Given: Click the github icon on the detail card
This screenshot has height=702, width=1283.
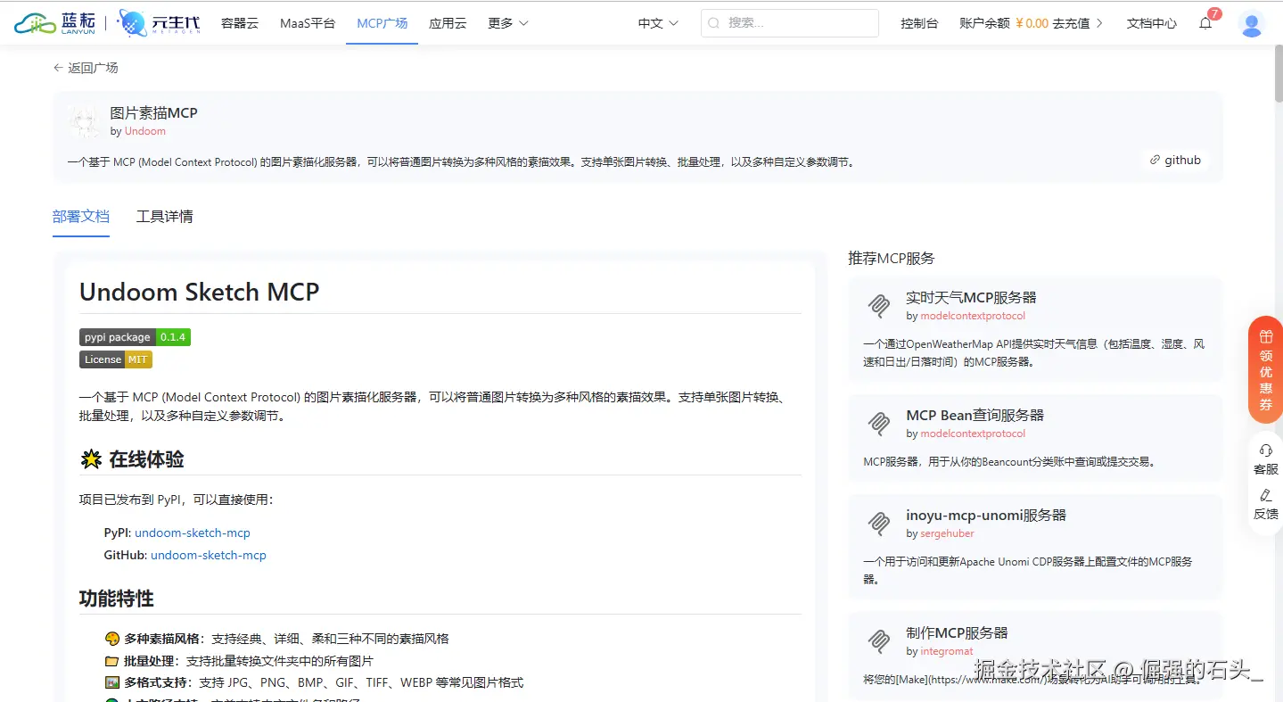Looking at the screenshot, I should [1155, 160].
